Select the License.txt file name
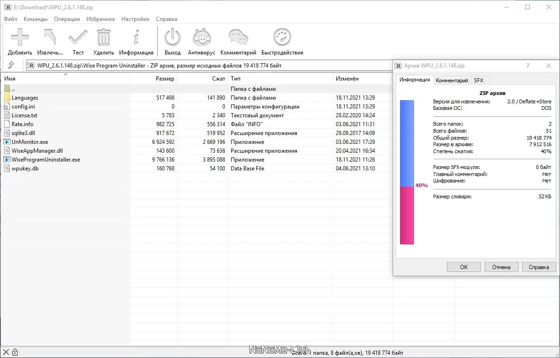Screen dimensions: 560x358 click(x=24, y=115)
